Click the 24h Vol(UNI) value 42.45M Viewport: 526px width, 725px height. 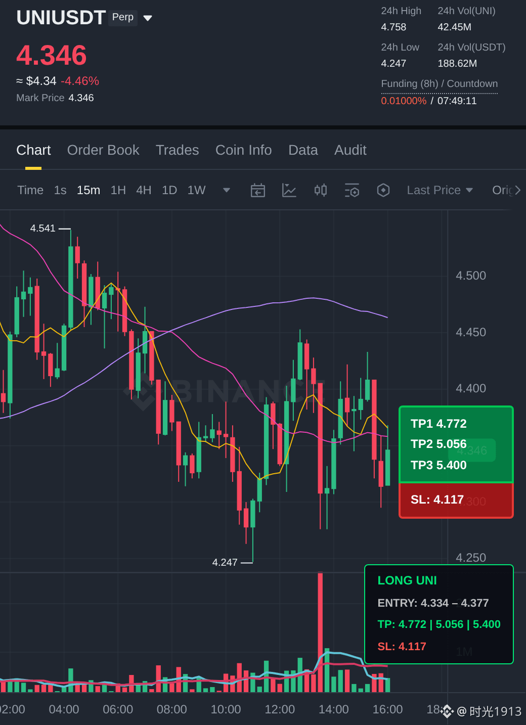(x=454, y=27)
